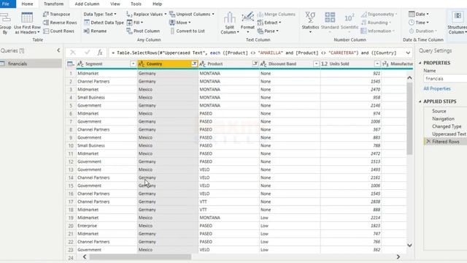Click the Segment column type icon
This screenshot has height=263, width=467.
(x=80, y=64)
